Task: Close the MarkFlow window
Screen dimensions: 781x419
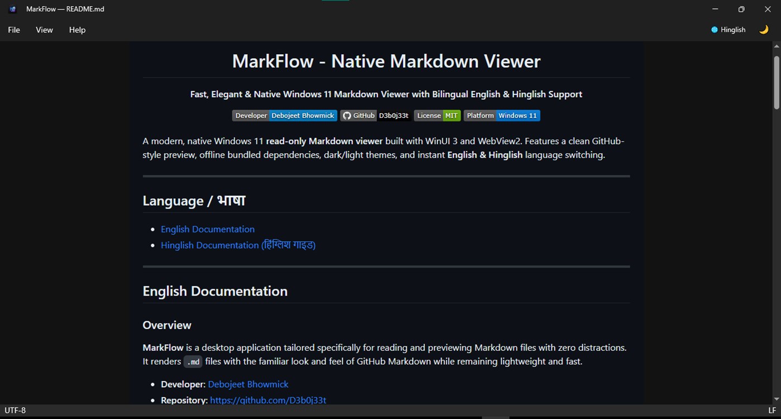Action: (x=768, y=9)
